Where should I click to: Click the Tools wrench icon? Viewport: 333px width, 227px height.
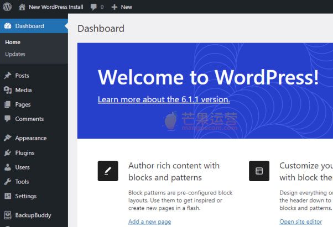click(x=8, y=181)
